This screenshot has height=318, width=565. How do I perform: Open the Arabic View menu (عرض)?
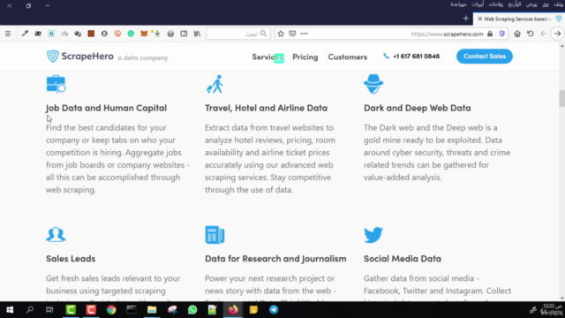pos(531,4)
